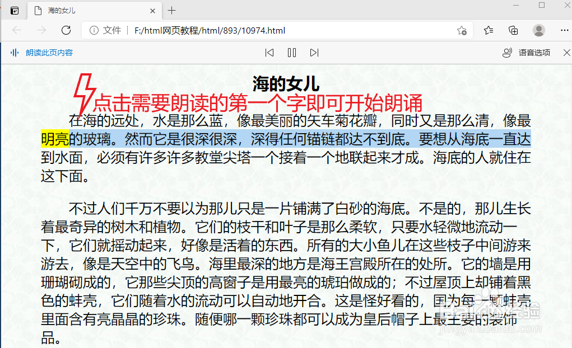572x348 pixels.
Task: Open the user profile avatar
Action: click(x=539, y=30)
